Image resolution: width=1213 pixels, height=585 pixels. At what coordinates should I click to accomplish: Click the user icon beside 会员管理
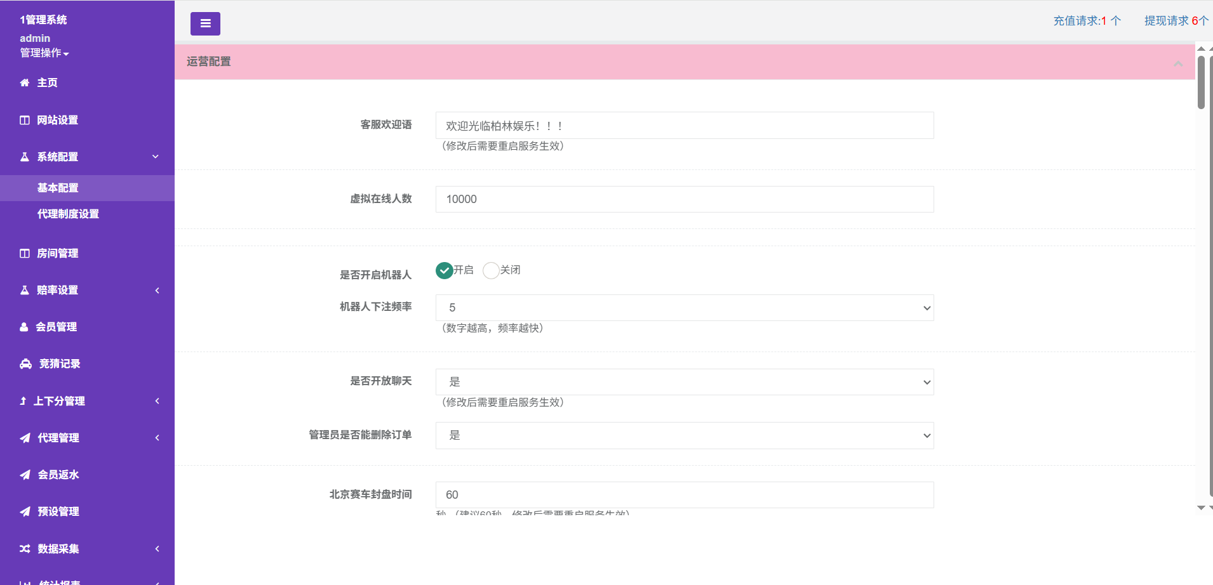coord(24,327)
